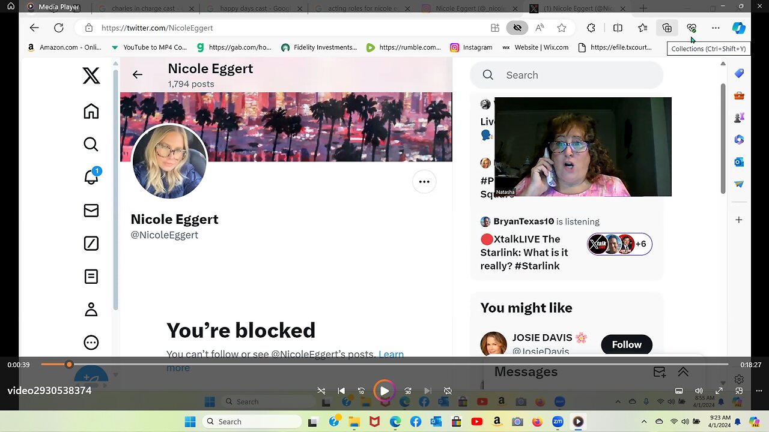Open More circle icon in Twitter sidebar
This screenshot has height=432, width=769.
tap(91, 343)
